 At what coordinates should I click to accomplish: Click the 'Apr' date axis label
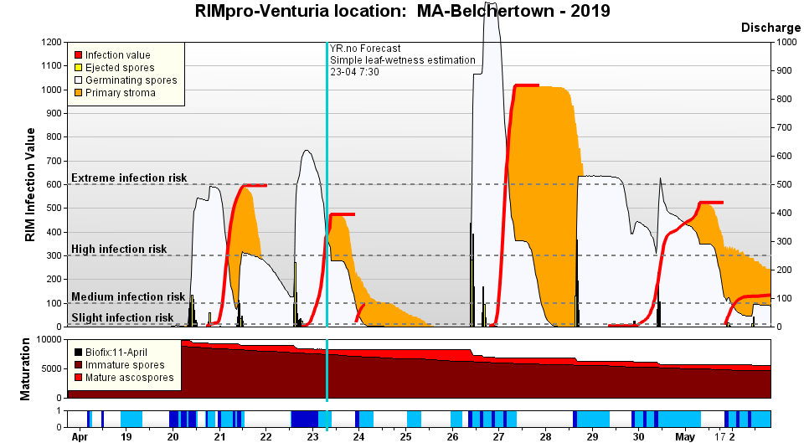[x=80, y=437]
